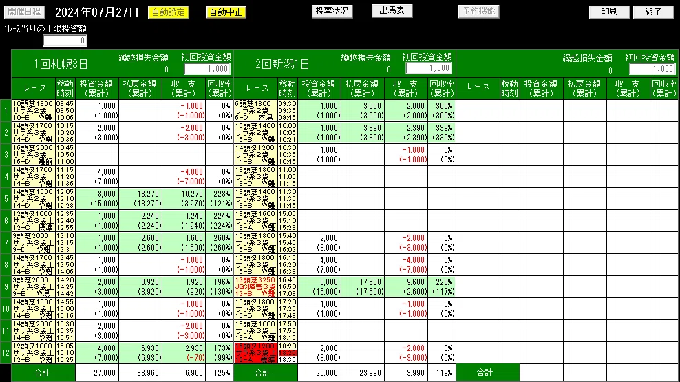Viewport: 680px width, 382px height.
Task: Edit 初回投資金額 field for 1回札幌3日
Action: coord(207,69)
